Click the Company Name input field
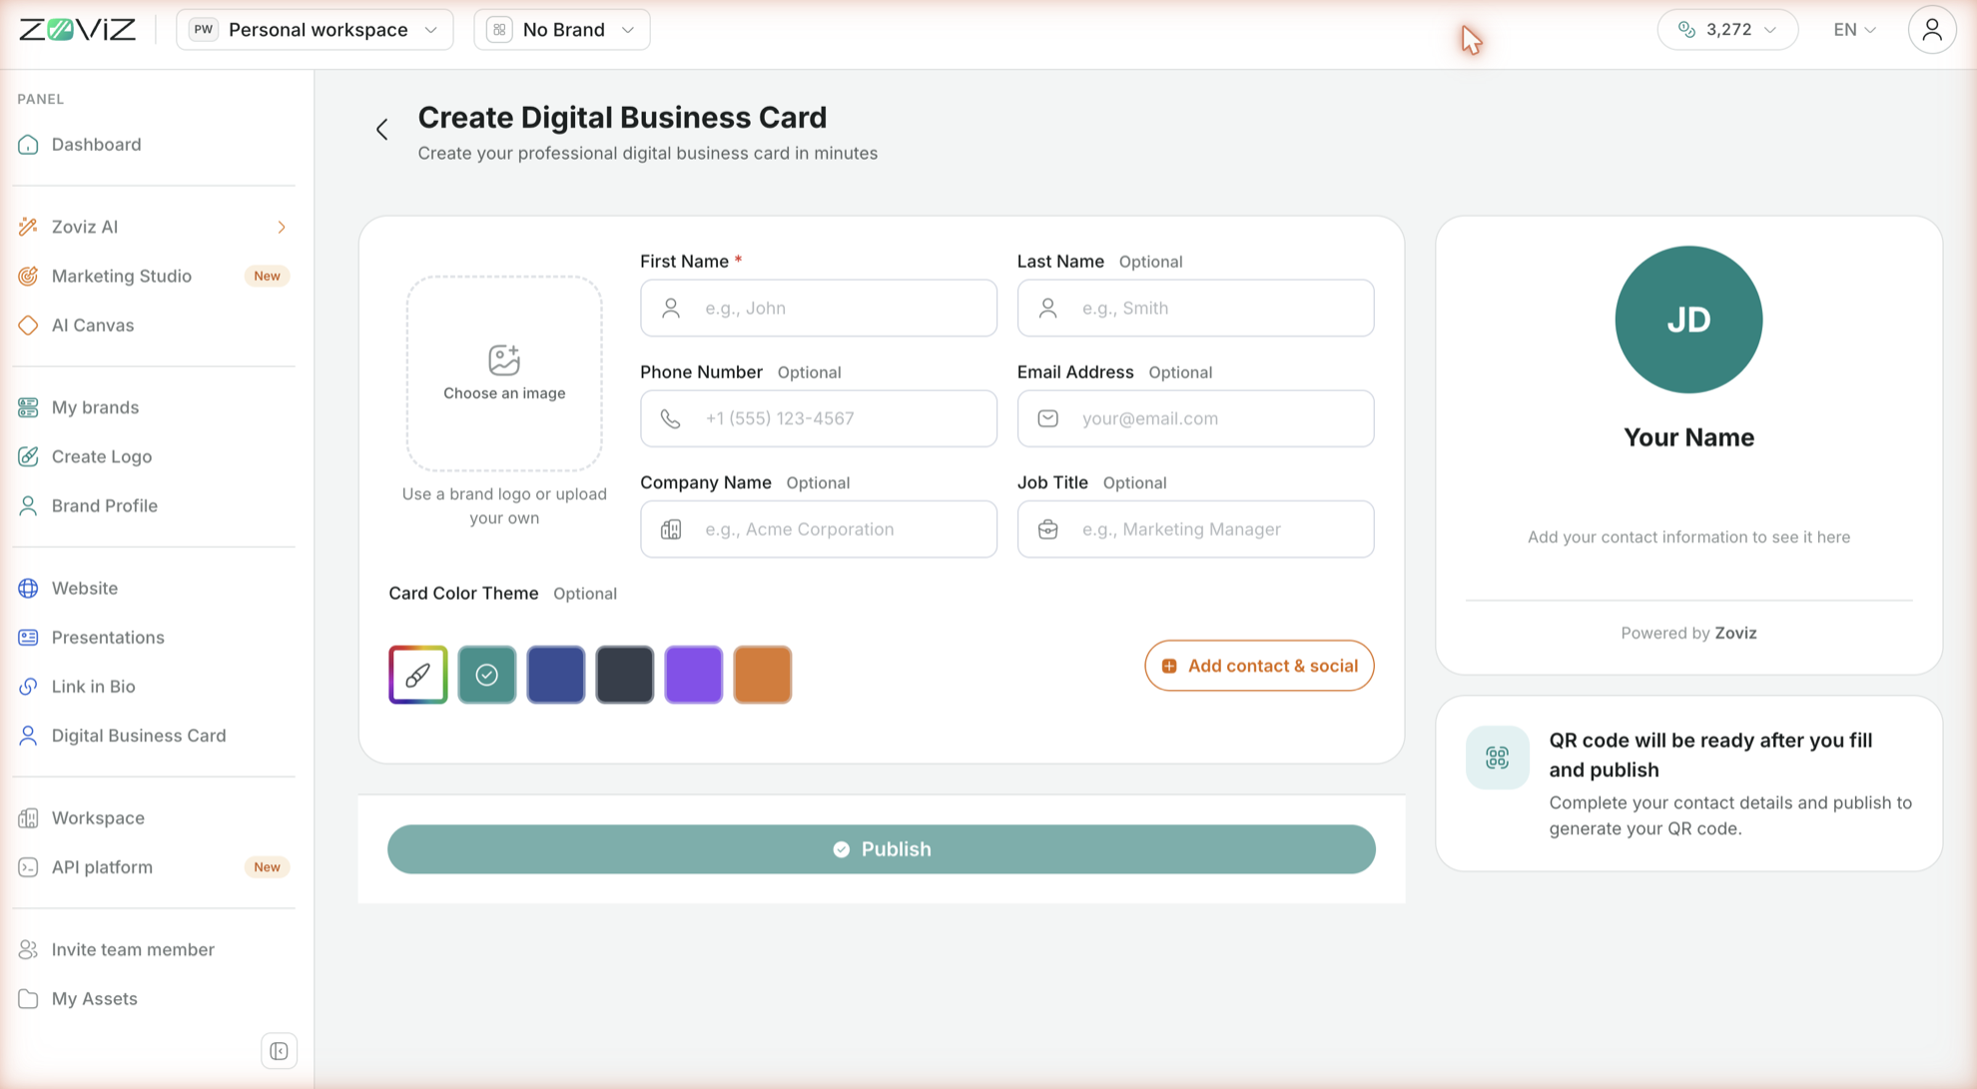 pos(819,529)
